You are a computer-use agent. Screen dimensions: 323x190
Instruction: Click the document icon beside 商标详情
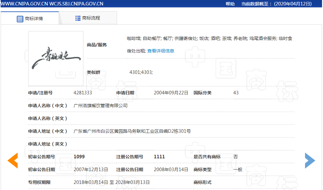pos(20,19)
